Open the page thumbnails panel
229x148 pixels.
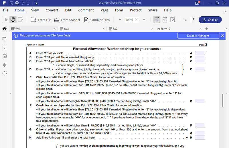[5, 39]
